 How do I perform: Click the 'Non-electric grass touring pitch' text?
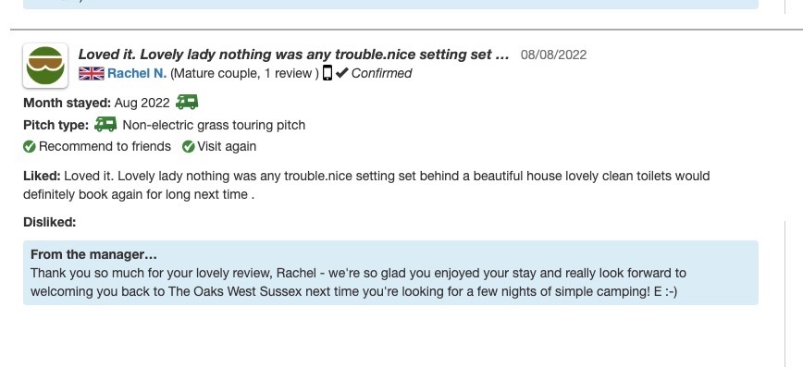(x=214, y=125)
